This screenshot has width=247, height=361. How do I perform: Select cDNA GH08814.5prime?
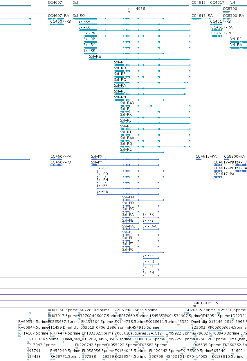tap(150, 339)
